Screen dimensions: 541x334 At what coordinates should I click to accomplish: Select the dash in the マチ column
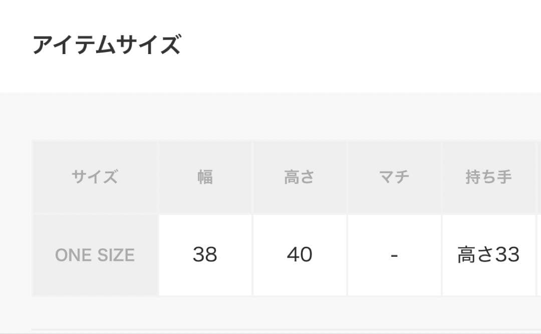click(394, 255)
